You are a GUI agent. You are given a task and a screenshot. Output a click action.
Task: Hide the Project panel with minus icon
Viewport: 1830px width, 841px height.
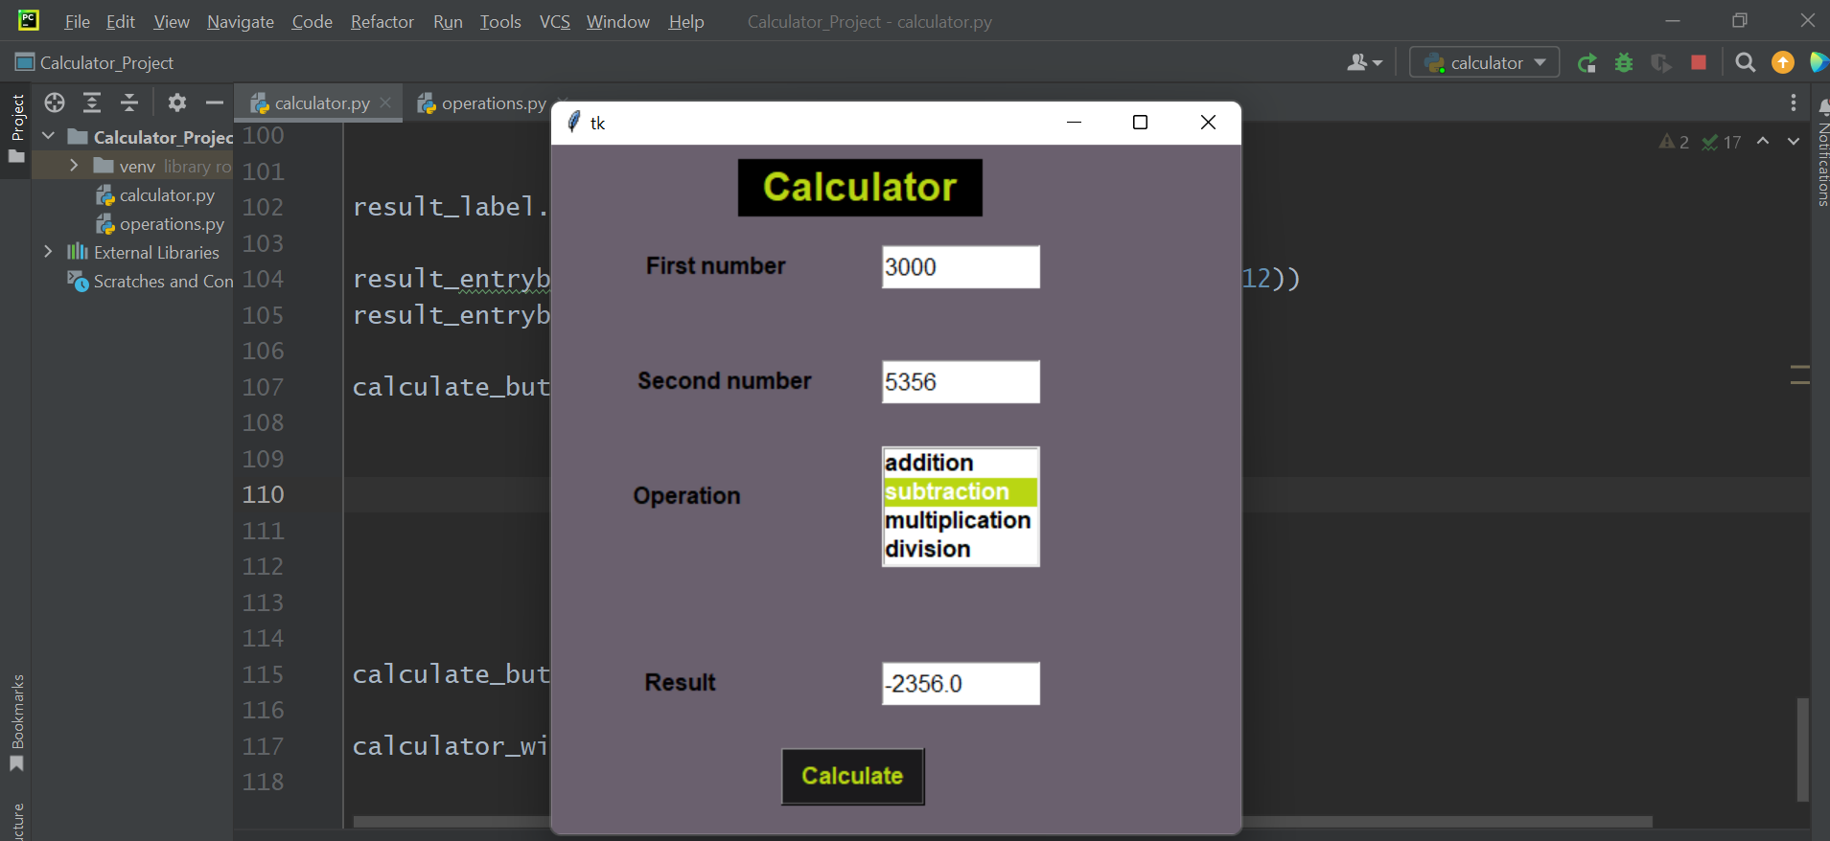coord(215,102)
